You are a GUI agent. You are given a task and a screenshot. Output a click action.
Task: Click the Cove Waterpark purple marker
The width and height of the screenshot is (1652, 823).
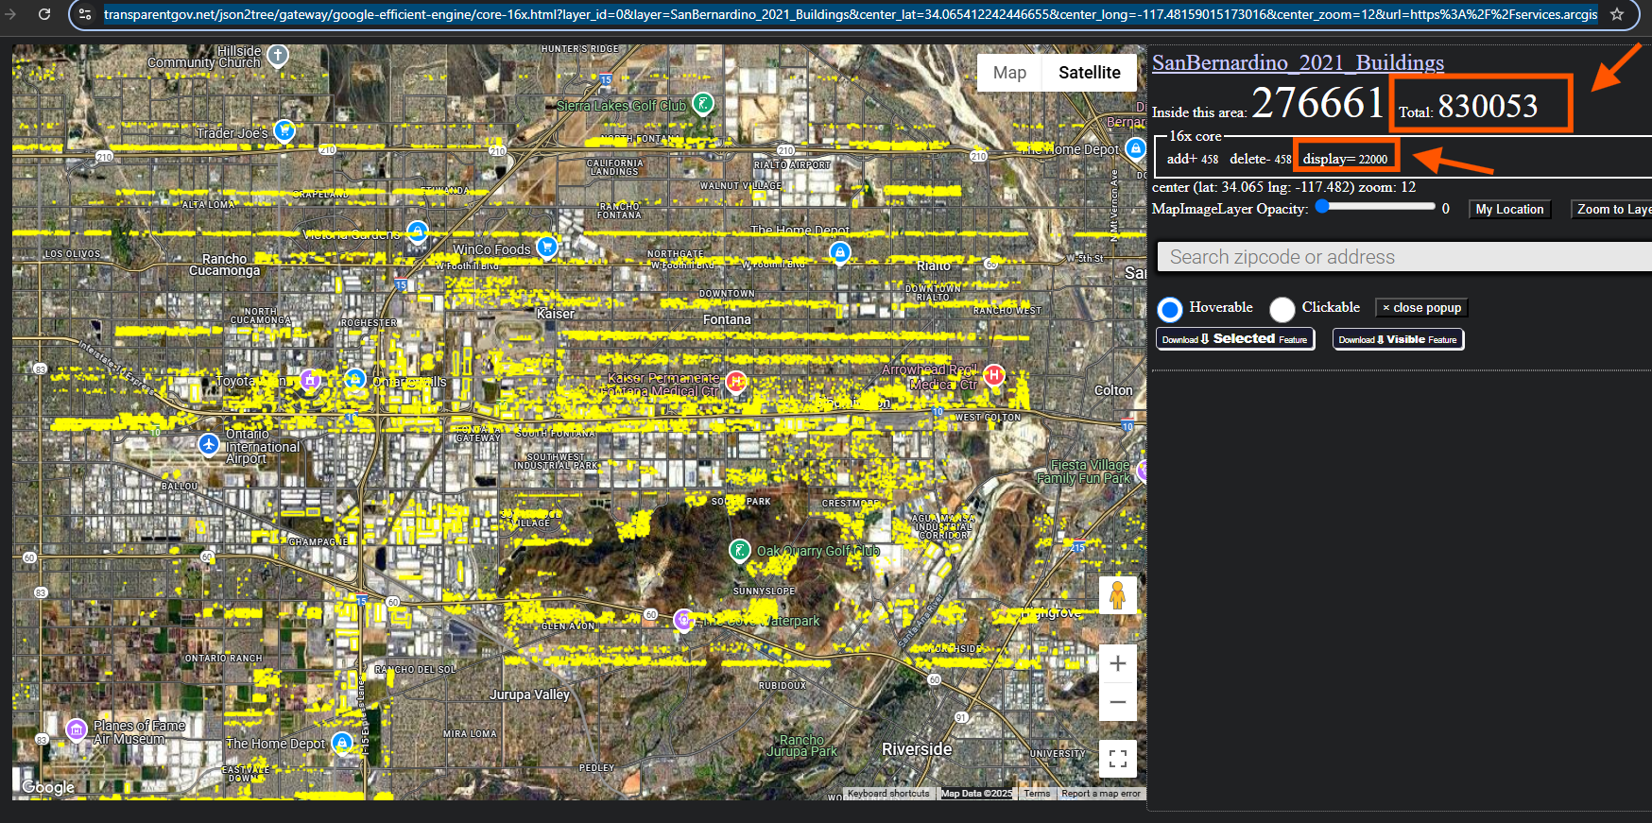point(683,620)
